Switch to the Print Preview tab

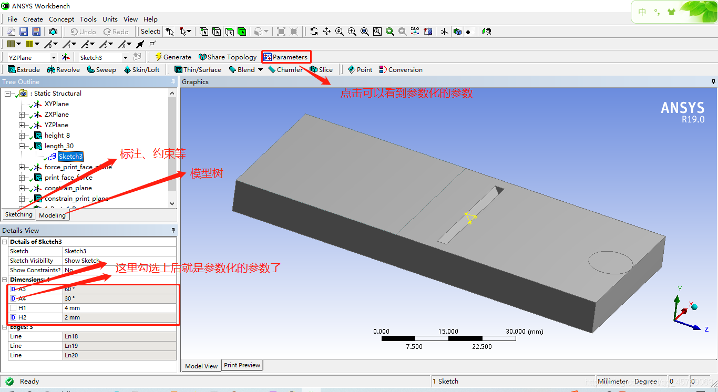[242, 365]
